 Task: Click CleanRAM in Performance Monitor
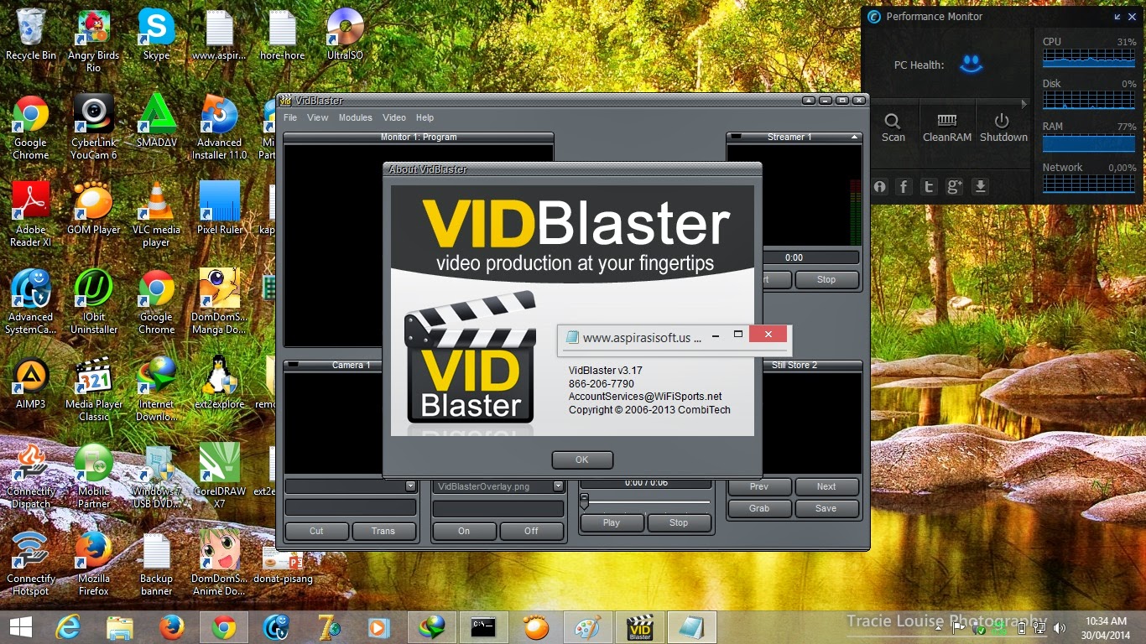(947, 127)
